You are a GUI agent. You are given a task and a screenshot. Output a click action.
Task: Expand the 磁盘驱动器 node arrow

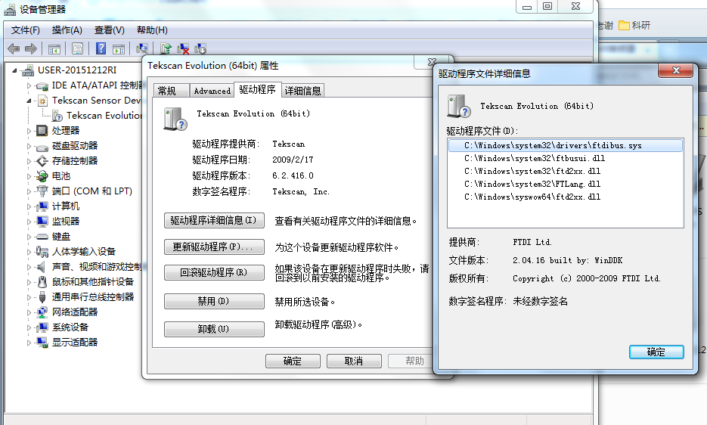(x=29, y=146)
